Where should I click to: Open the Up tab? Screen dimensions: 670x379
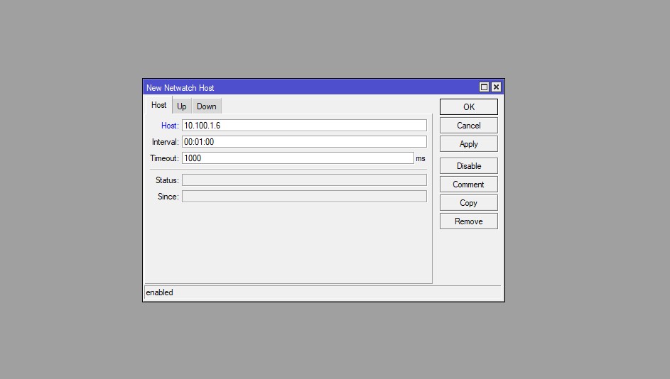tap(182, 106)
